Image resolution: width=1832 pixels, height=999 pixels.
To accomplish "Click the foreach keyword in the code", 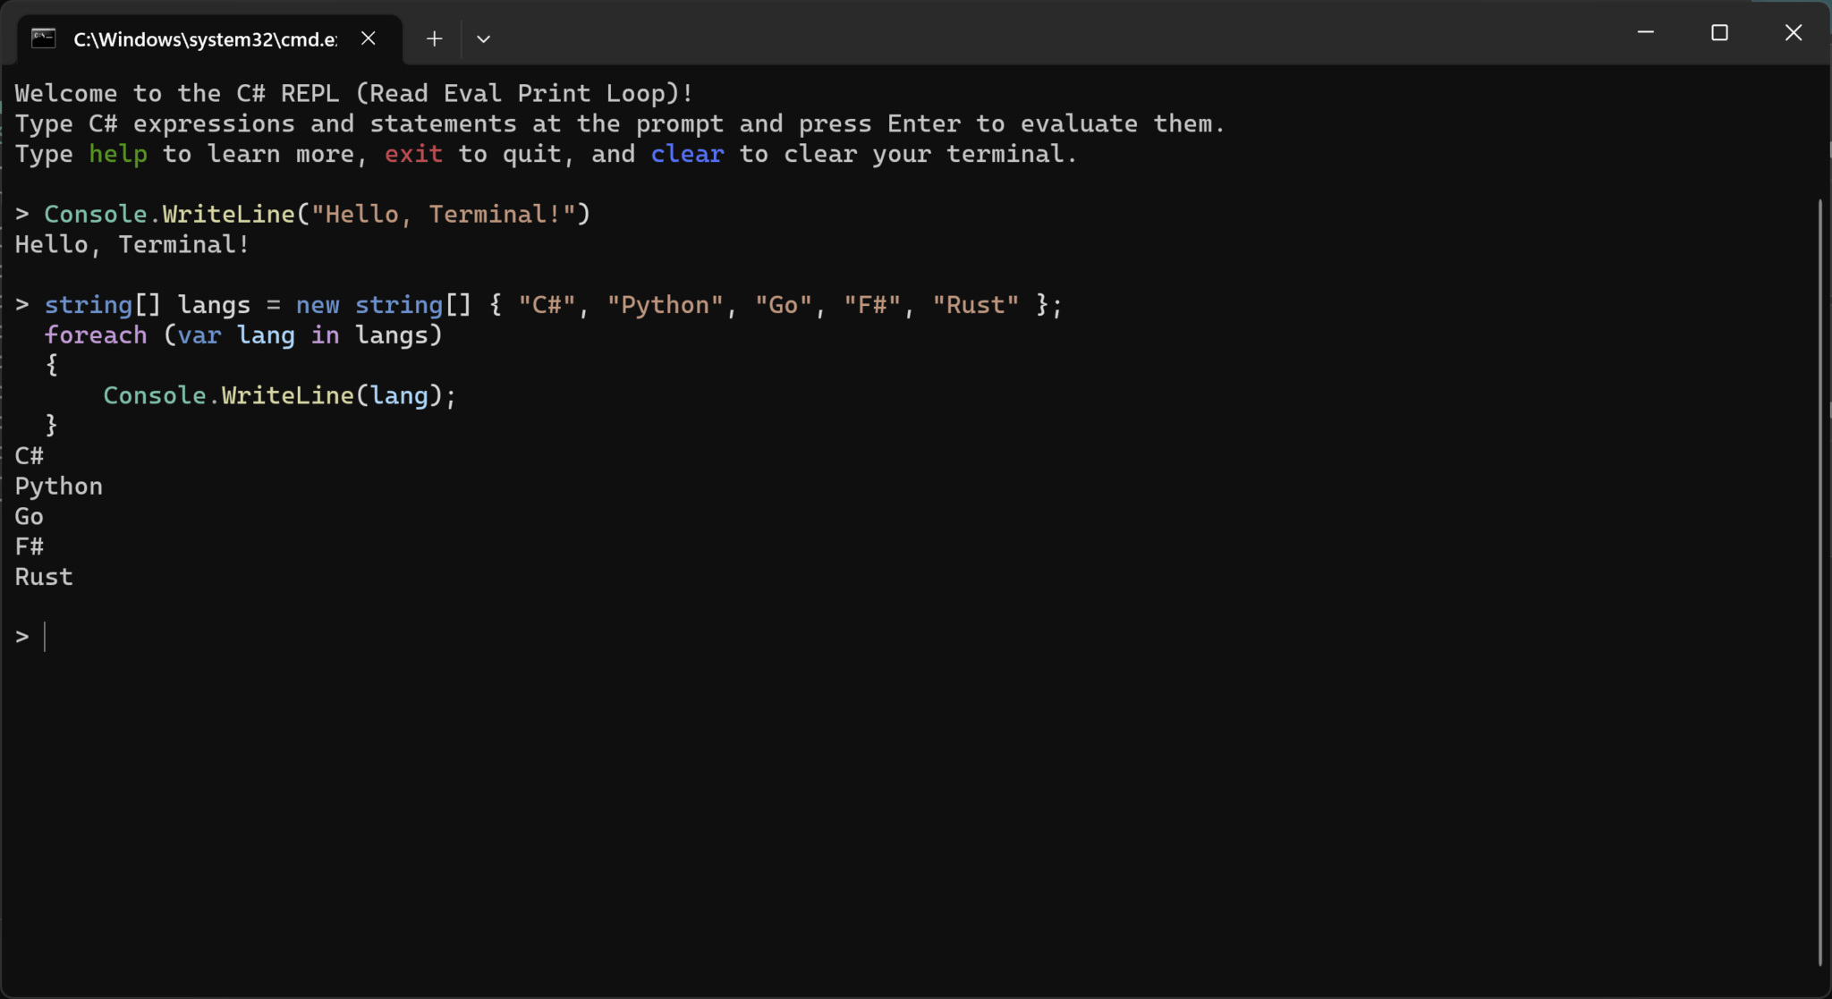I will [96, 334].
